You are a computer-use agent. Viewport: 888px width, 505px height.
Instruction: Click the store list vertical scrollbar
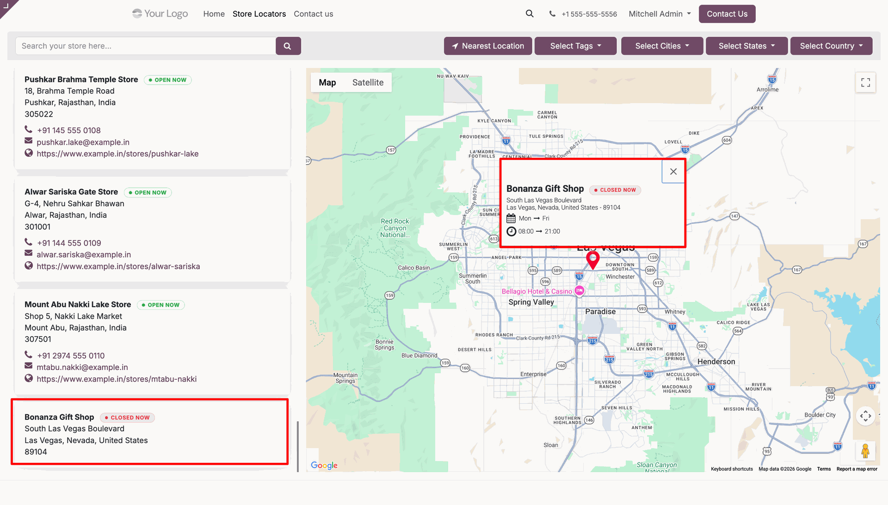coord(298,446)
